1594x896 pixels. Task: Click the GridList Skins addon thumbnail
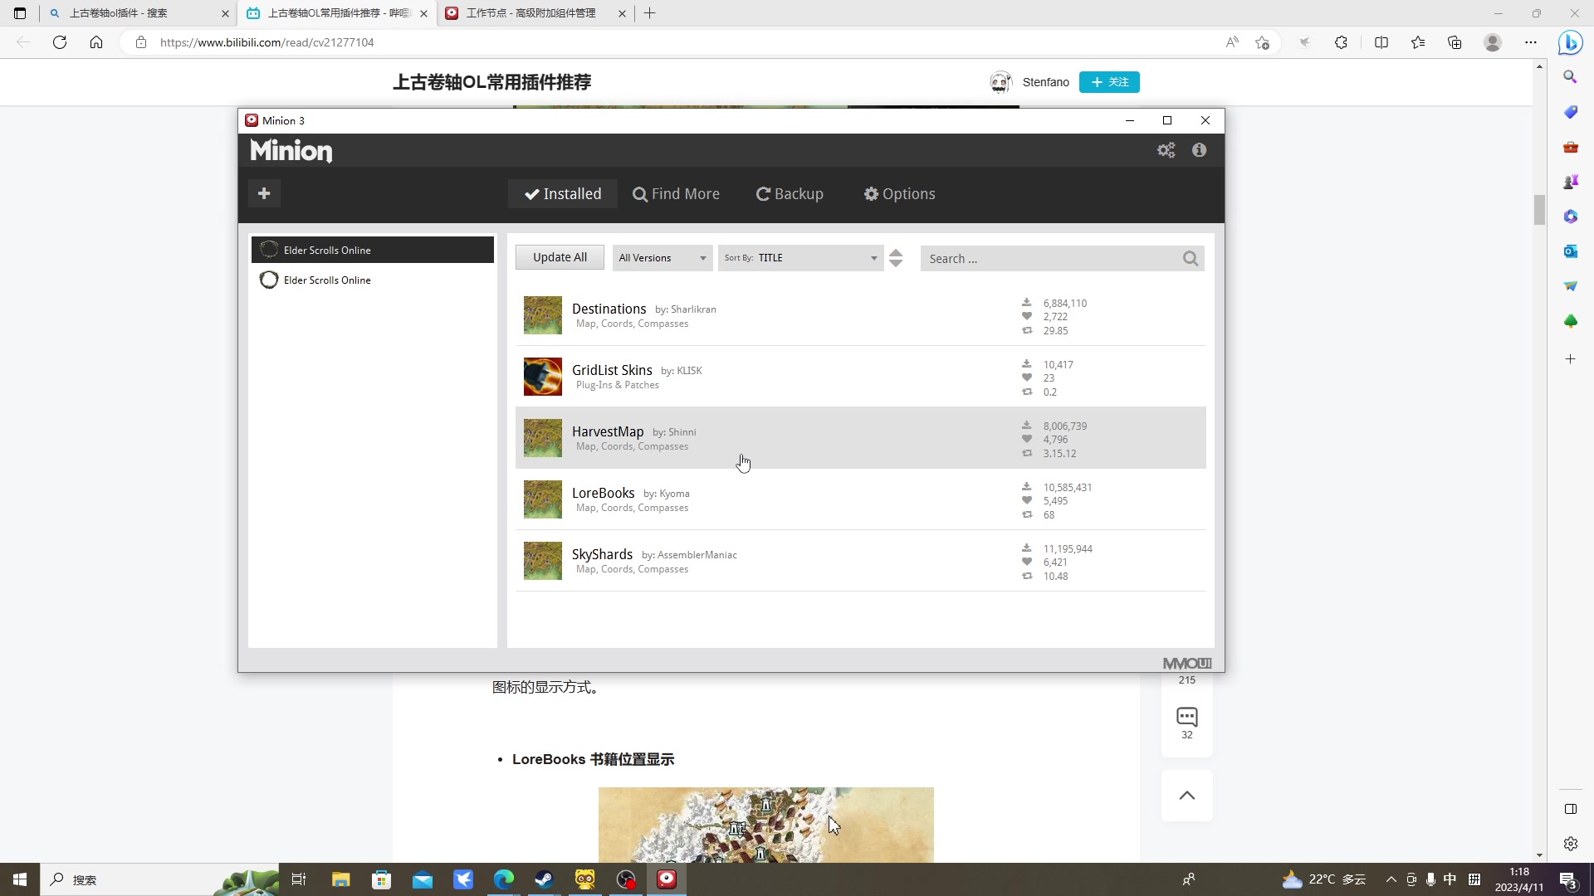tap(543, 377)
